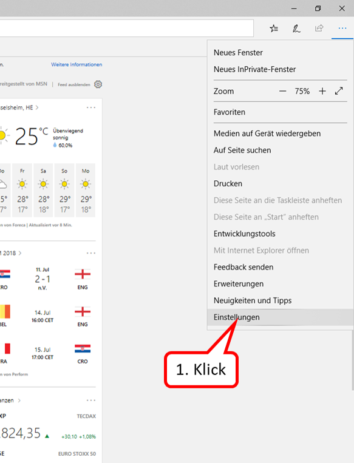Click the ENG flag in 14. Jul match
354x463 pixels.
point(83,311)
